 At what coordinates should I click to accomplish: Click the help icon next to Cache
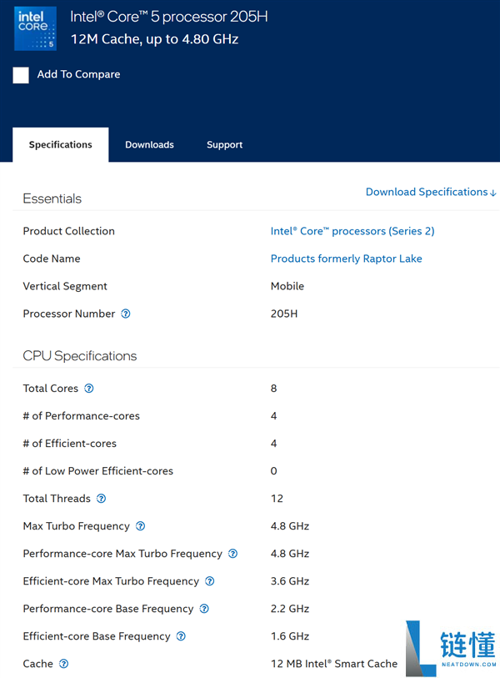(63, 664)
